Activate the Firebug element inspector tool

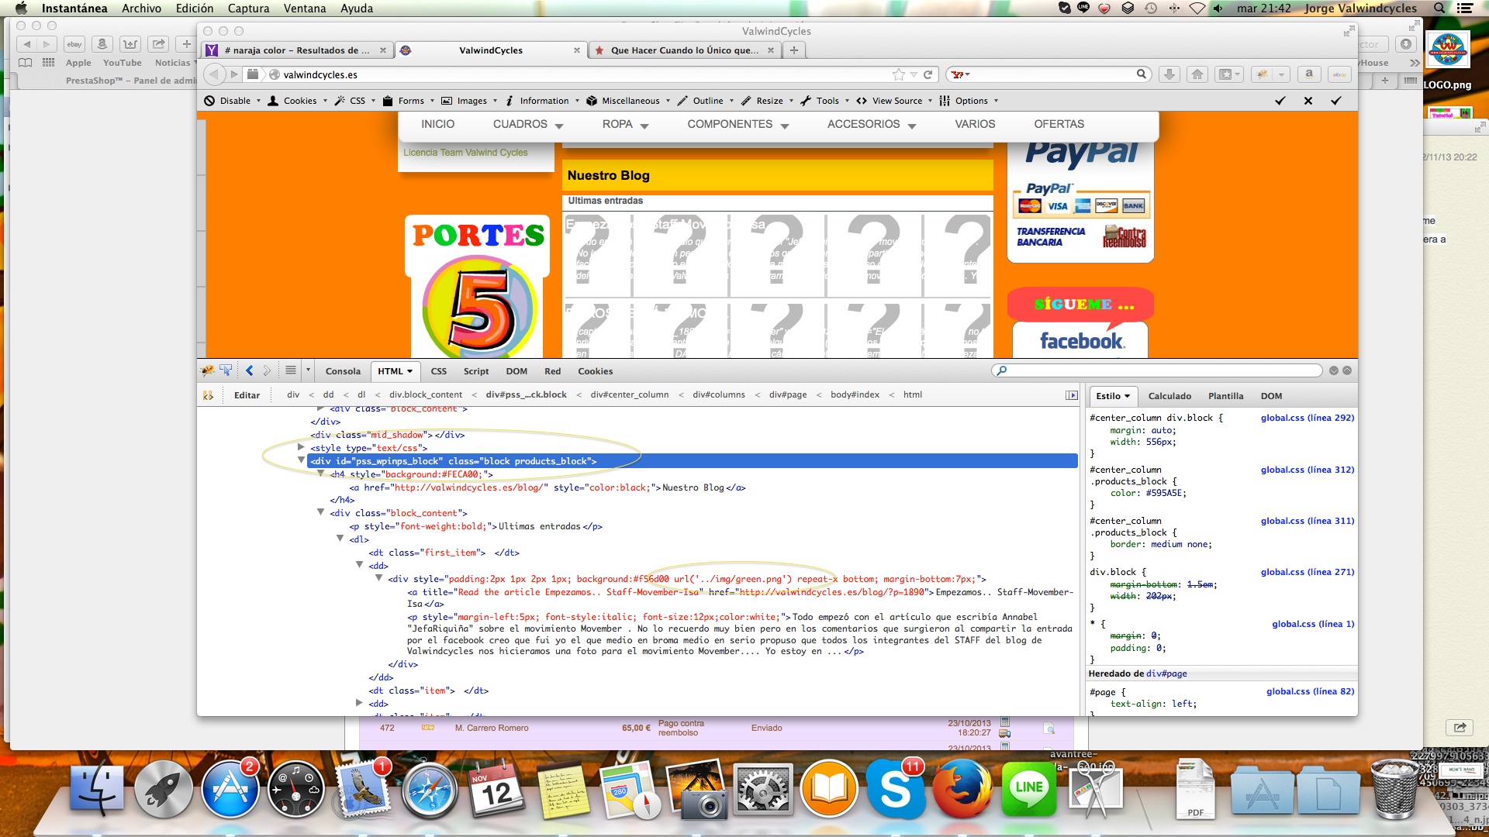(x=226, y=370)
